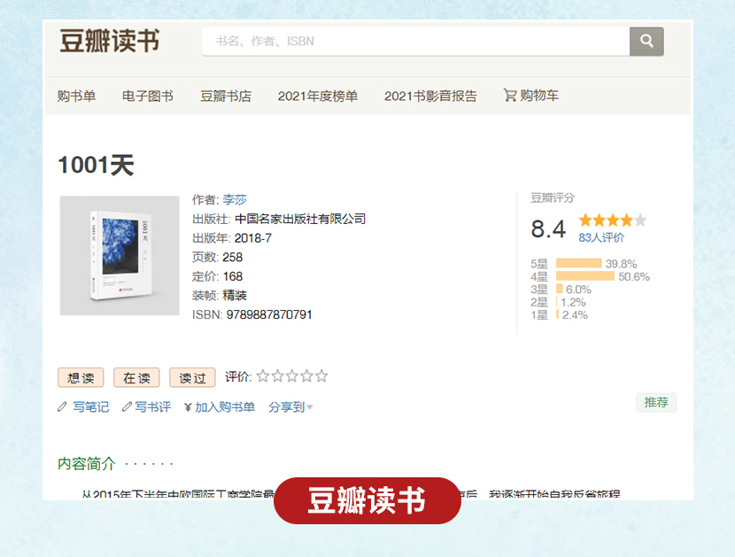Open 电子图书 in navigation bar
The image size is (735, 557).
(148, 96)
